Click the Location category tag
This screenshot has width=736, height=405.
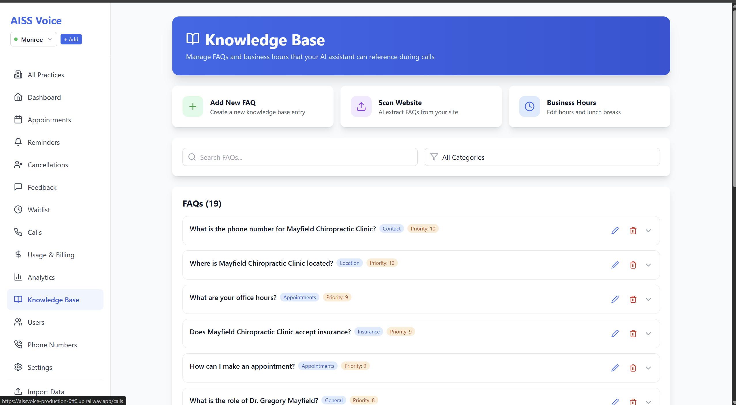tap(349, 263)
